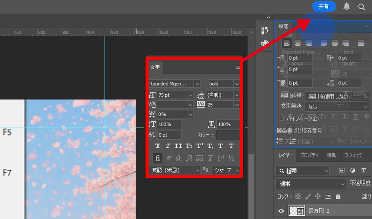Select center align text in 段落 panel

pyautogui.click(x=297, y=43)
